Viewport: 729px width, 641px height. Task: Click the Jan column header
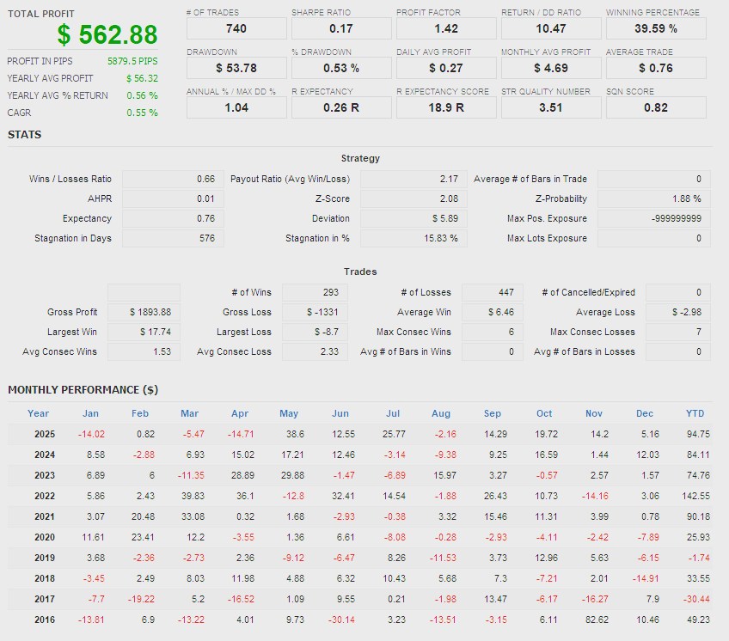click(90, 413)
